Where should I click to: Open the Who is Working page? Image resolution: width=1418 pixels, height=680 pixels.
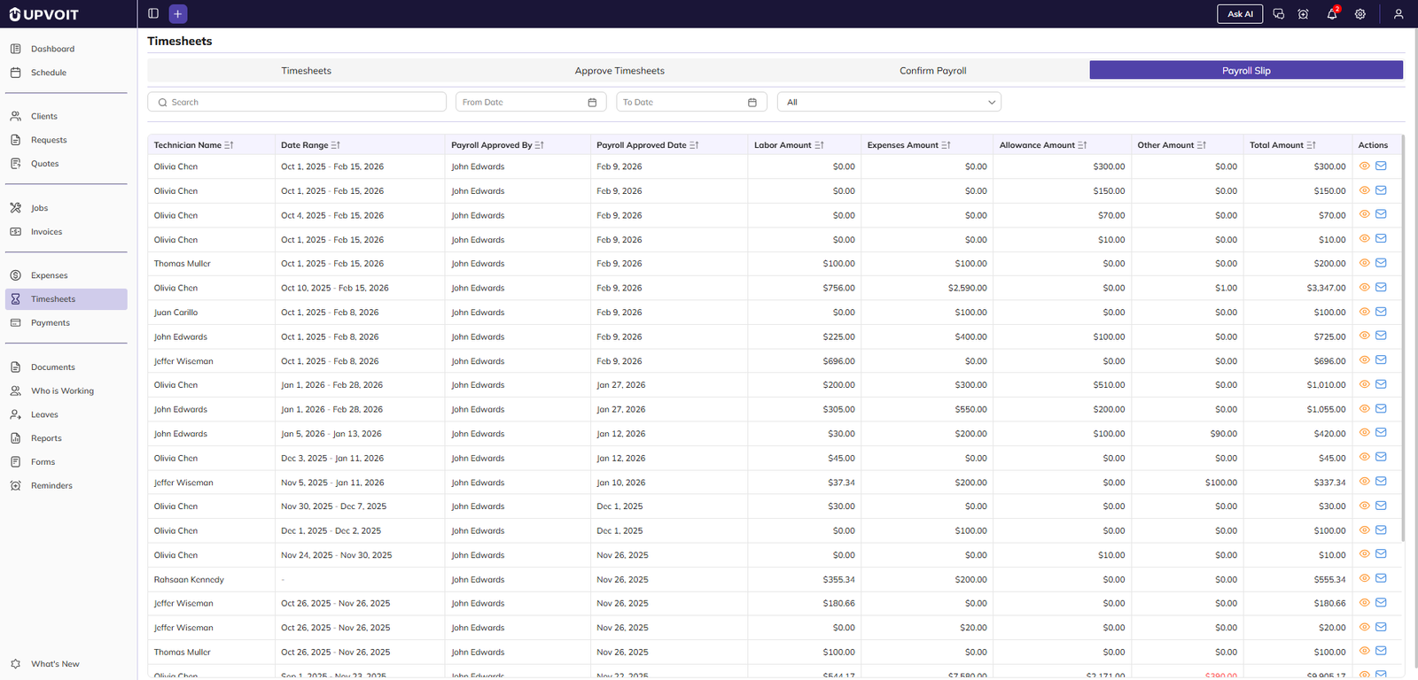click(66, 390)
